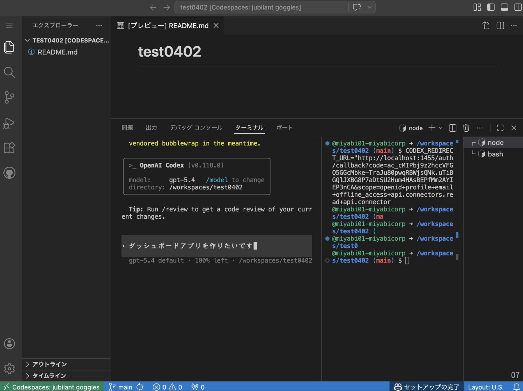Image resolution: width=523 pixels, height=391 pixels.
Task: Open the Copilot chat dropdown chevron
Action: [x=370, y=7]
